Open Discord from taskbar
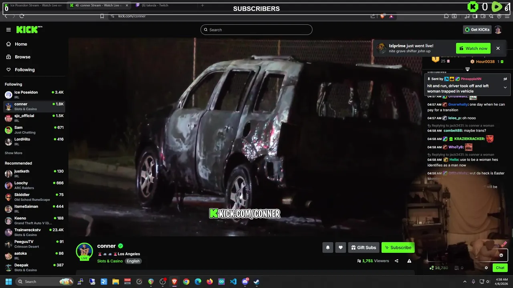Screen dimensions: 513x288 [x=245, y=282]
